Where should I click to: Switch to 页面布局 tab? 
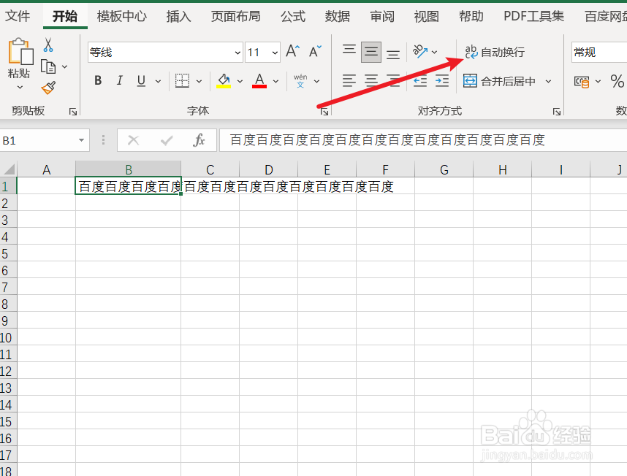click(235, 16)
